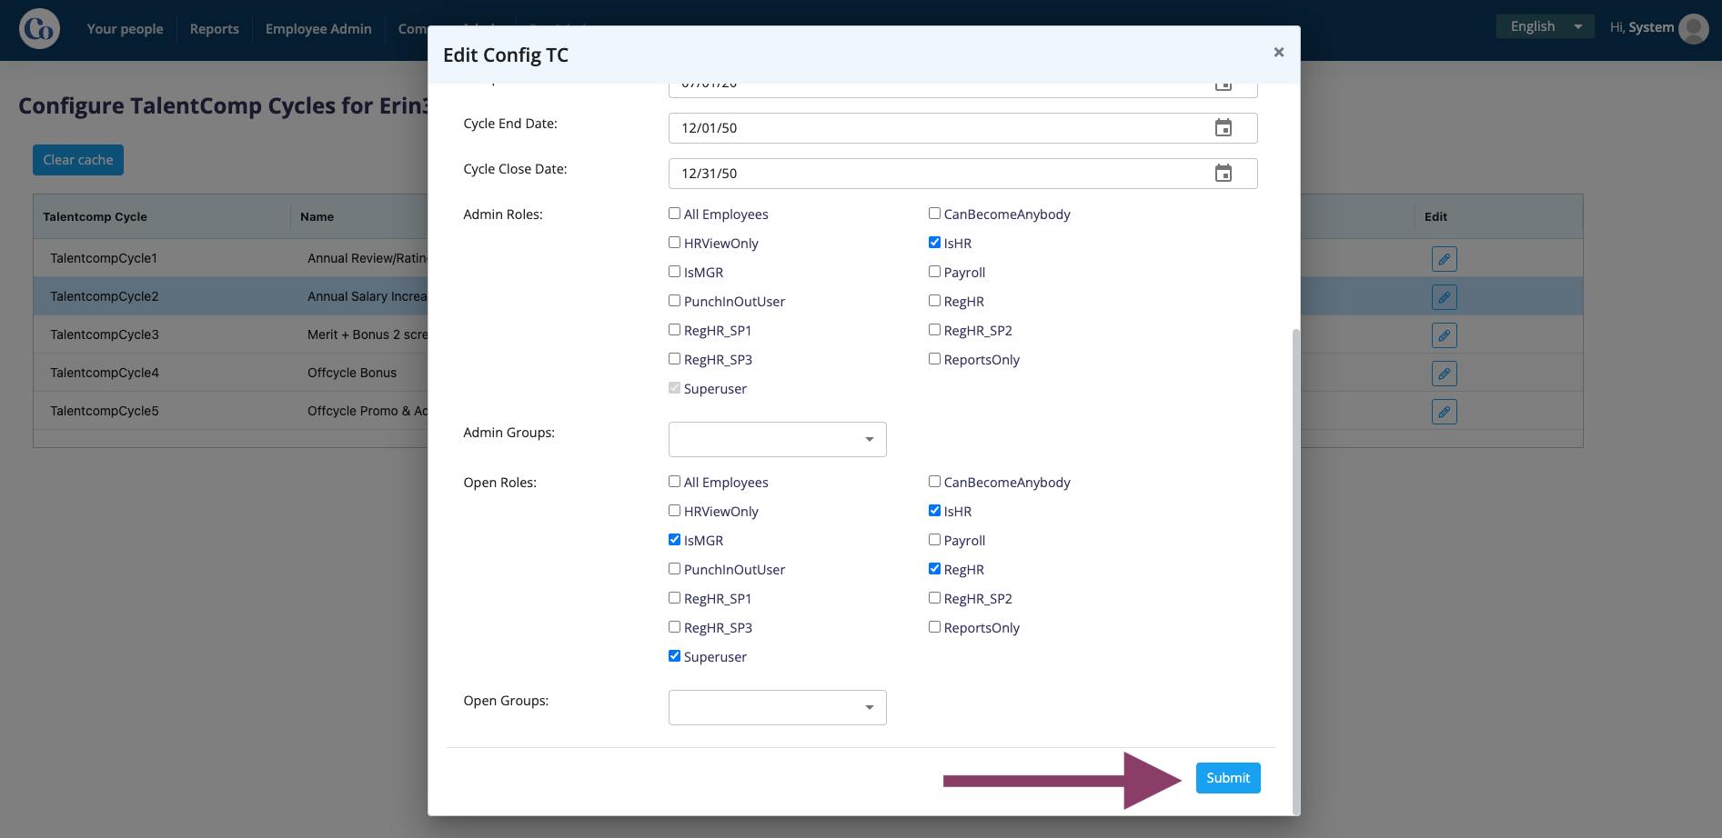The height and width of the screenshot is (838, 1722).
Task: Click the company logo in header
Action: click(x=39, y=29)
